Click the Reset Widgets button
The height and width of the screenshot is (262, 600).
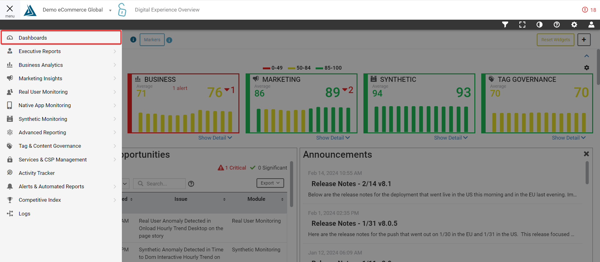pyautogui.click(x=555, y=40)
